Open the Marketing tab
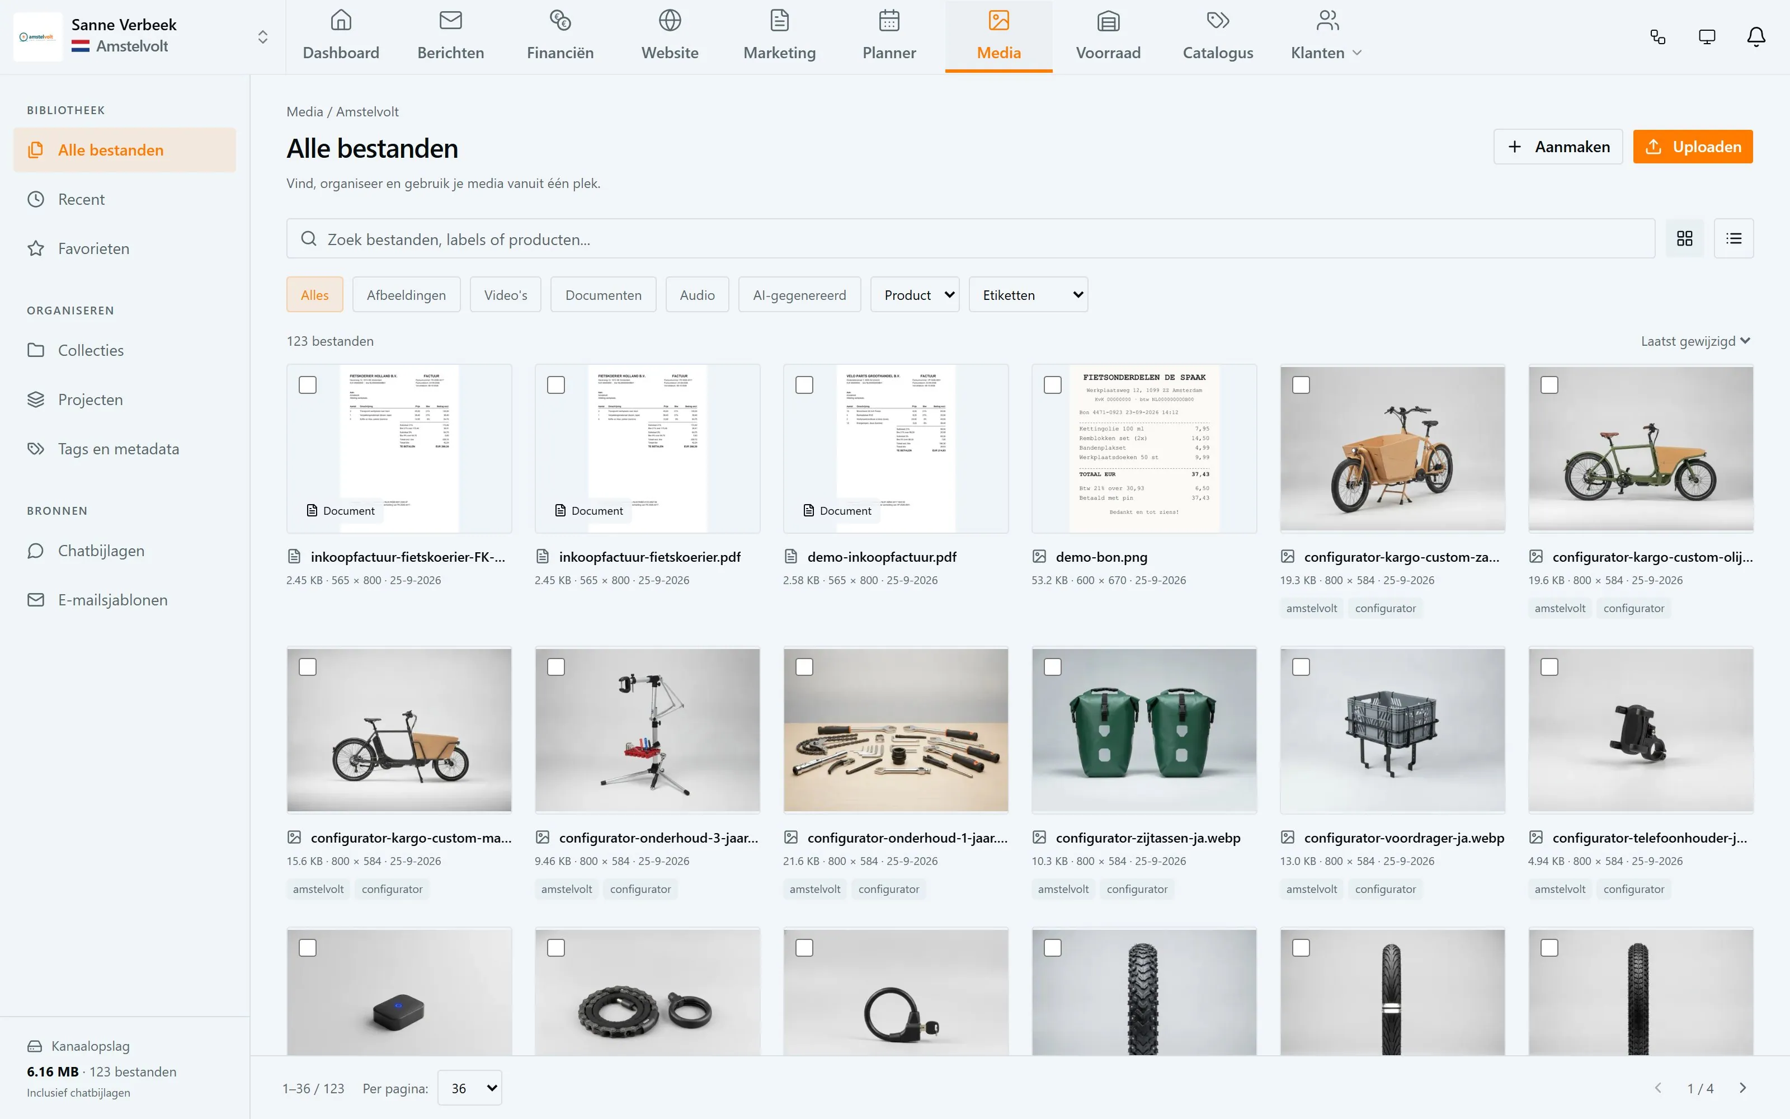The width and height of the screenshot is (1790, 1119). tap(780, 36)
